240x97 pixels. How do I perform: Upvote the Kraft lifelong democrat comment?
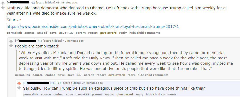[3, 3]
